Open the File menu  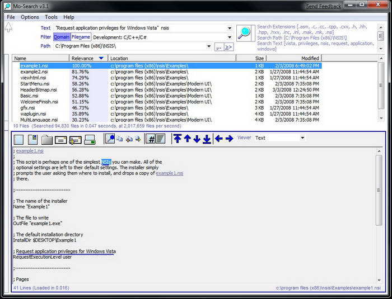(x=11, y=17)
